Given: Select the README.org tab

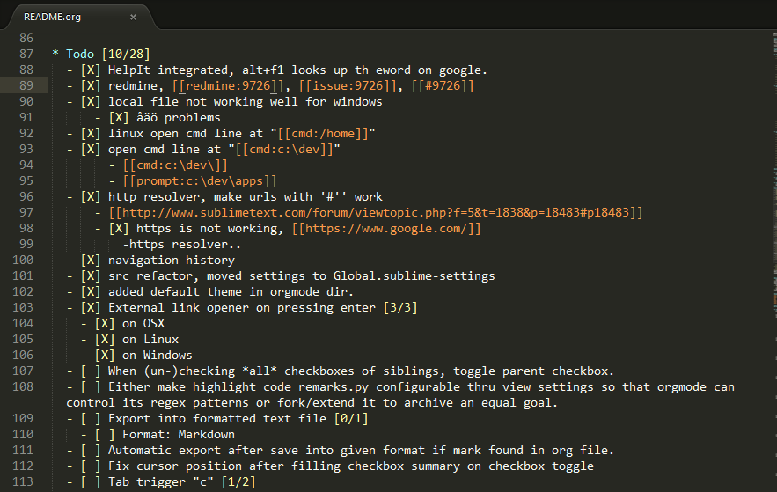Looking at the screenshot, I should 79,17.
